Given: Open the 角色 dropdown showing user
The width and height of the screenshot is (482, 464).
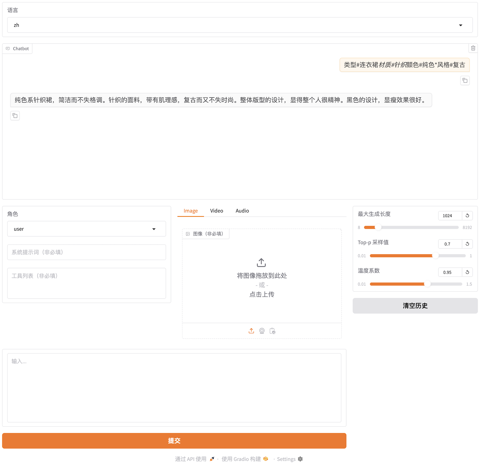Looking at the screenshot, I should coord(87,229).
